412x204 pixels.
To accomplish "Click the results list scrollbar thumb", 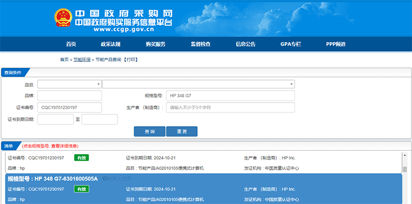I will (x=405, y=169).
